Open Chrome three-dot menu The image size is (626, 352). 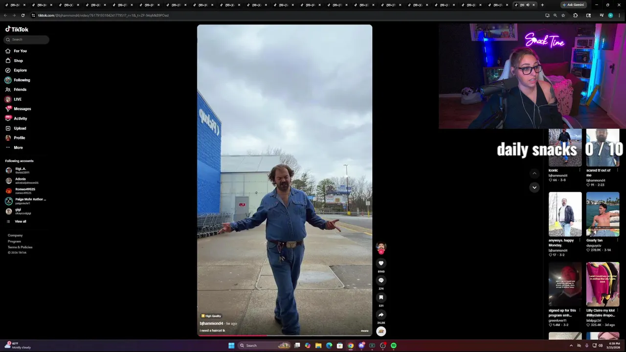click(620, 15)
